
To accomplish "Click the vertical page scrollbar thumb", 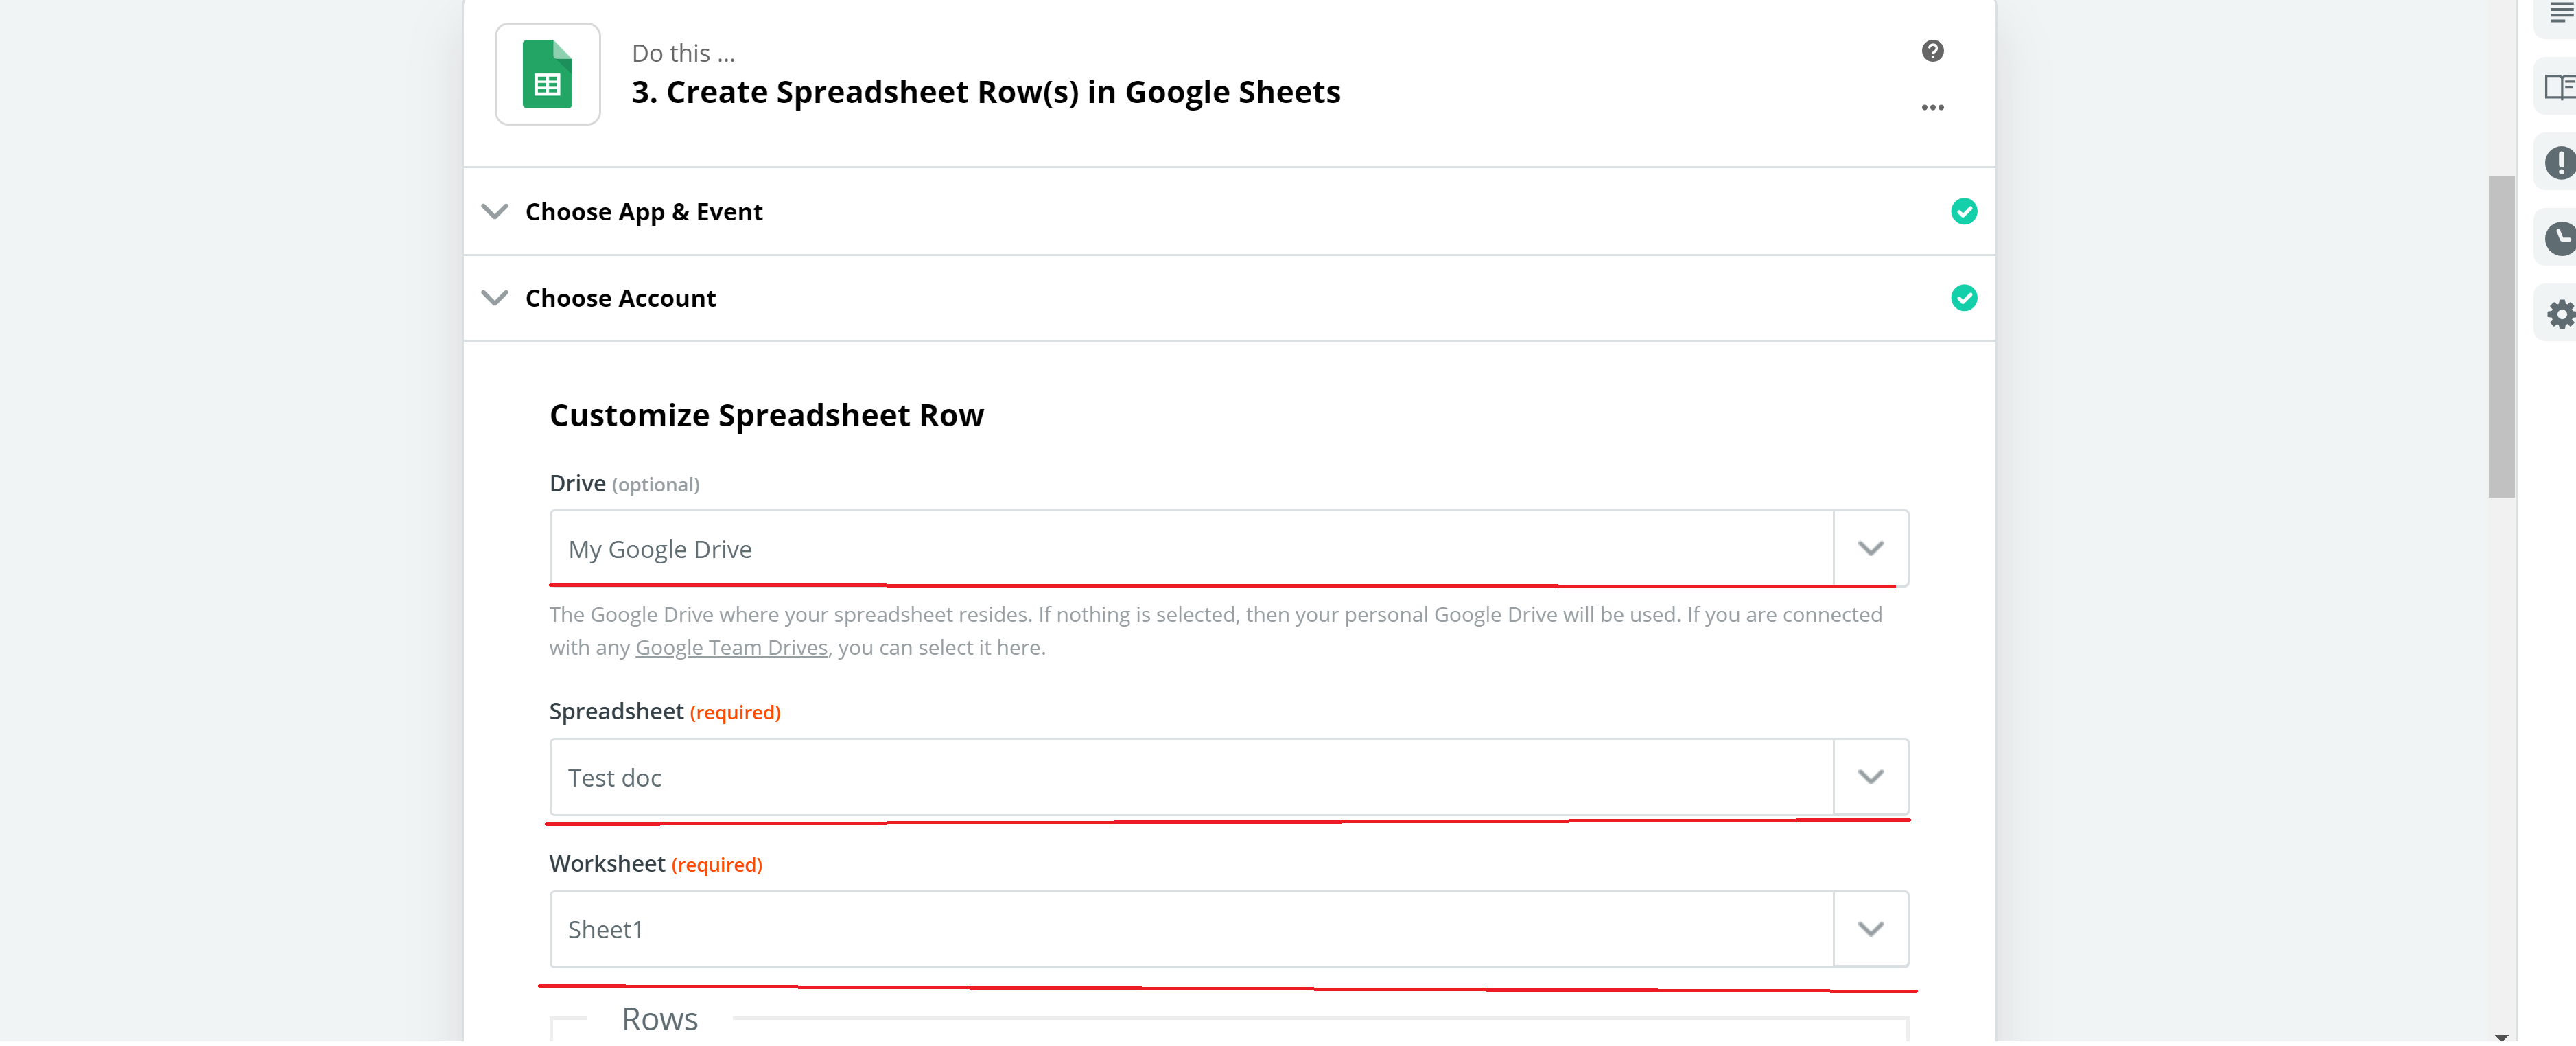I will point(2501,336).
